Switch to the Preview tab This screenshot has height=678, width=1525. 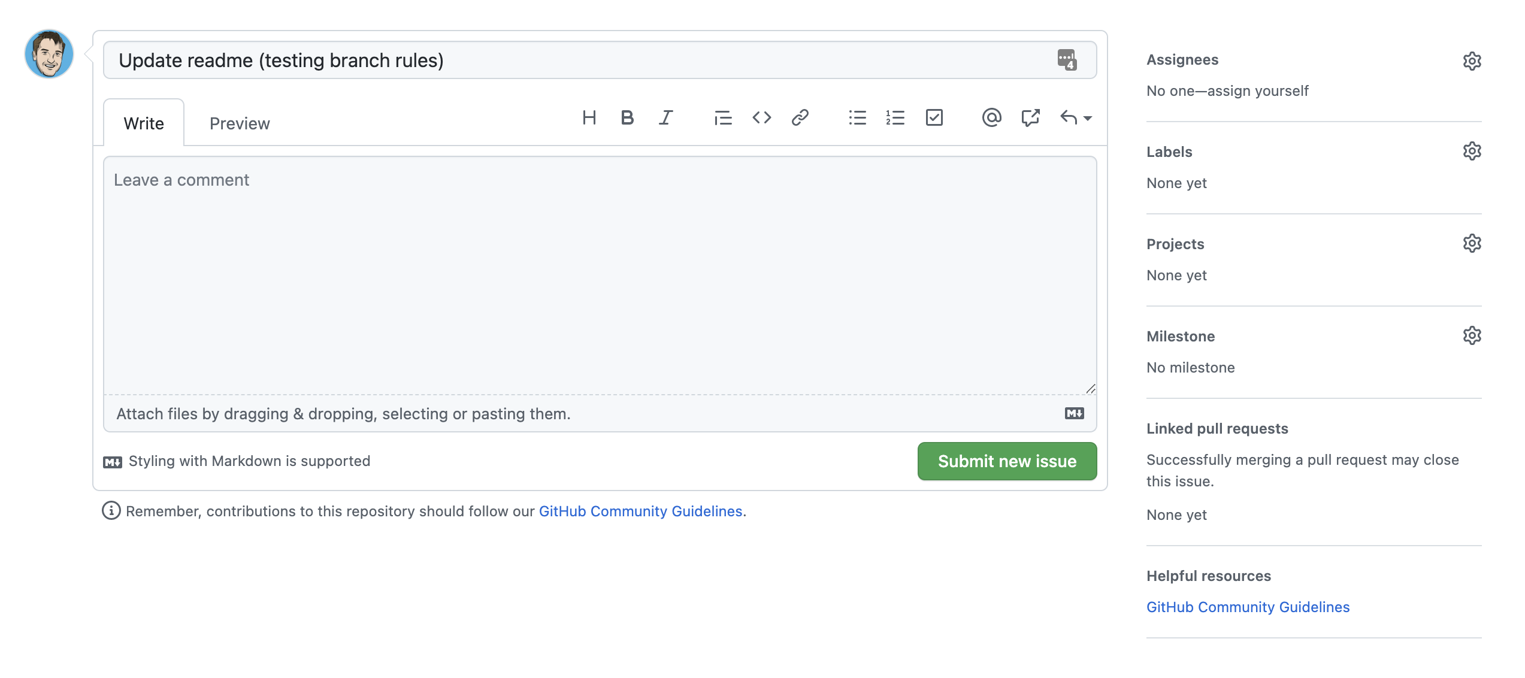(x=240, y=123)
